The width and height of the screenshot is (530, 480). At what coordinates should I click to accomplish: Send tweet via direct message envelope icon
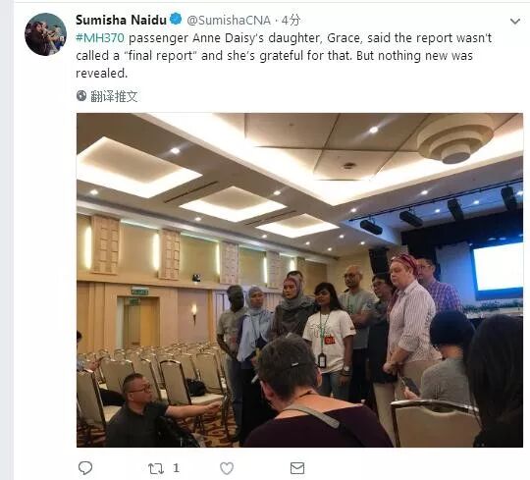297,468
